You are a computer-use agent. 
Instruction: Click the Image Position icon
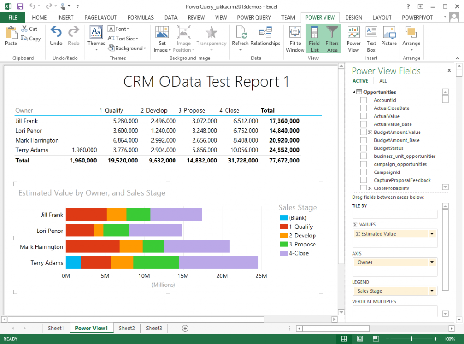184,32
